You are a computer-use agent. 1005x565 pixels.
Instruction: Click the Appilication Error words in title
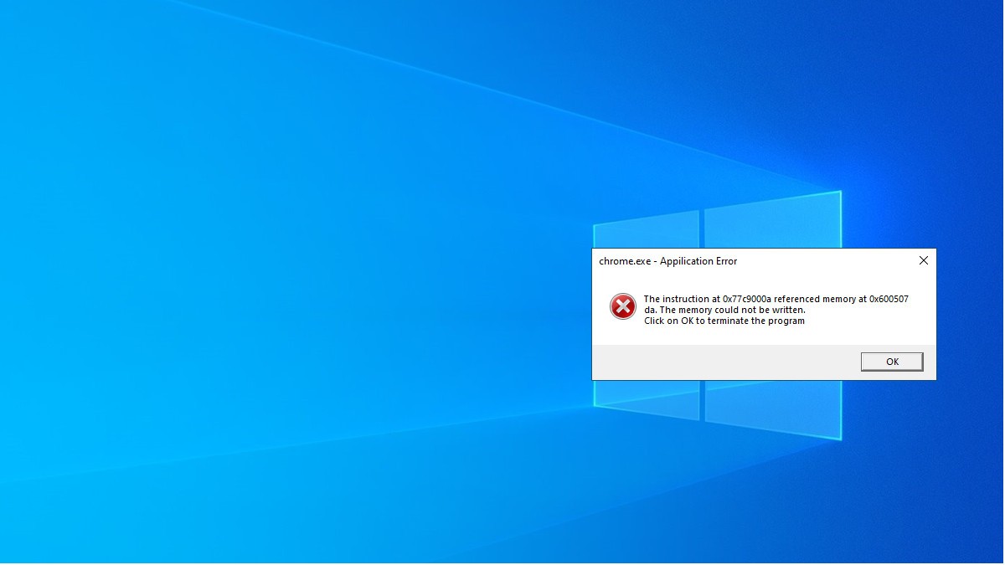(698, 261)
